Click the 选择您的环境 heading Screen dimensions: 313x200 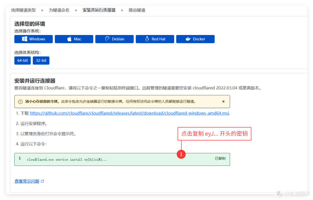click(x=30, y=24)
